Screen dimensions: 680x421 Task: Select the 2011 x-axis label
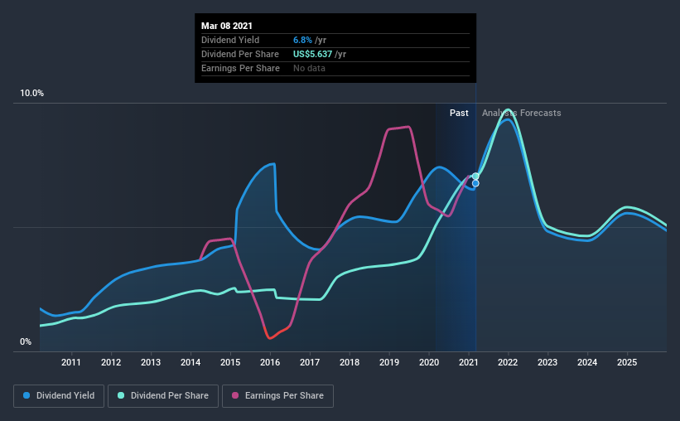[71, 362]
